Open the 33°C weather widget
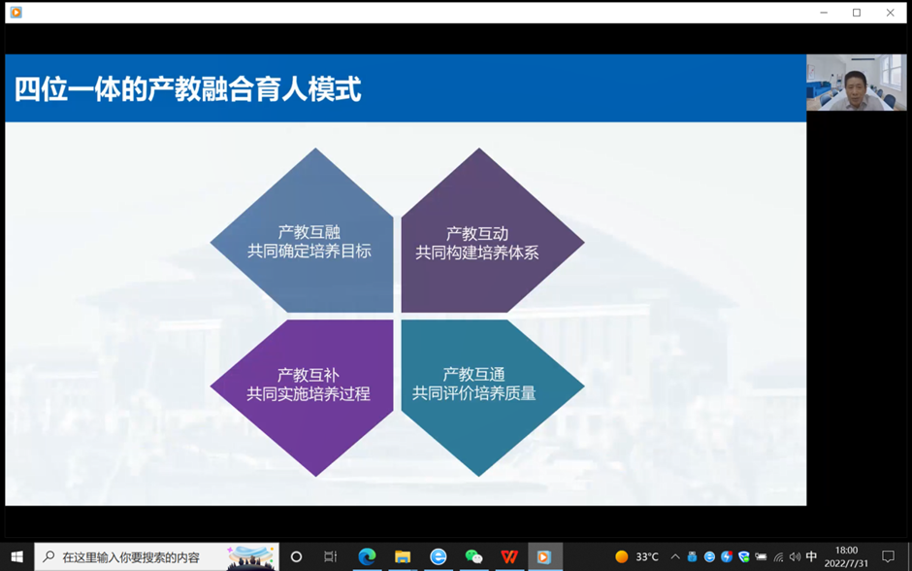Image resolution: width=912 pixels, height=571 pixels. [x=637, y=557]
